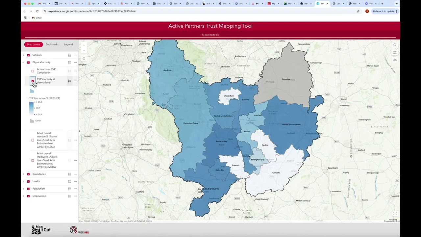Open the basemap gallery grid icon
Screen dimensions: 421x237
point(395,52)
